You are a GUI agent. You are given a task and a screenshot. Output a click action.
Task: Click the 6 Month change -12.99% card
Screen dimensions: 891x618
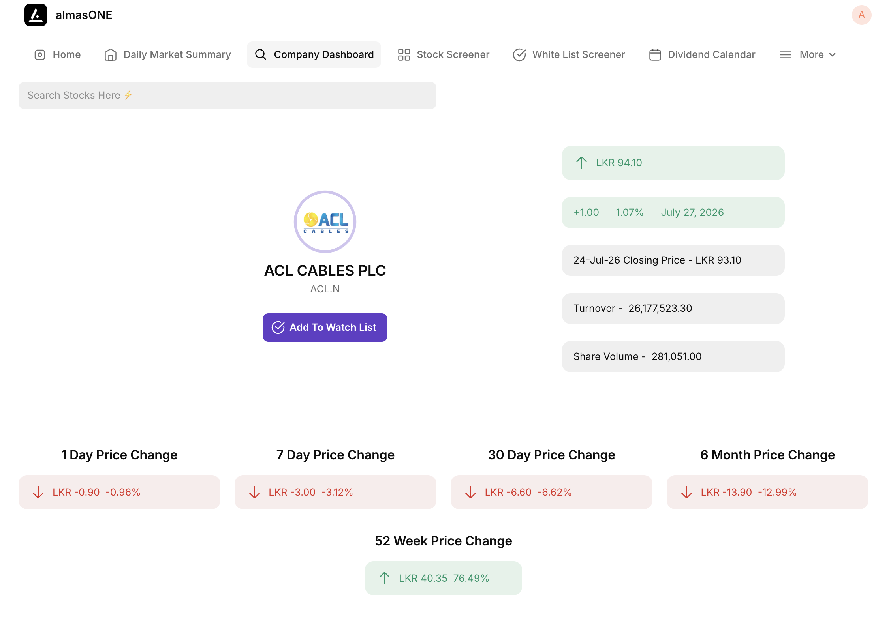point(767,492)
